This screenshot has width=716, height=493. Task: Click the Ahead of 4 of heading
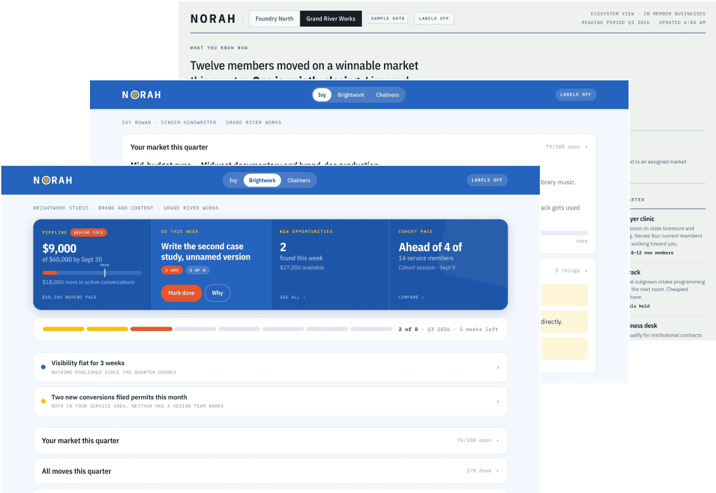[430, 247]
